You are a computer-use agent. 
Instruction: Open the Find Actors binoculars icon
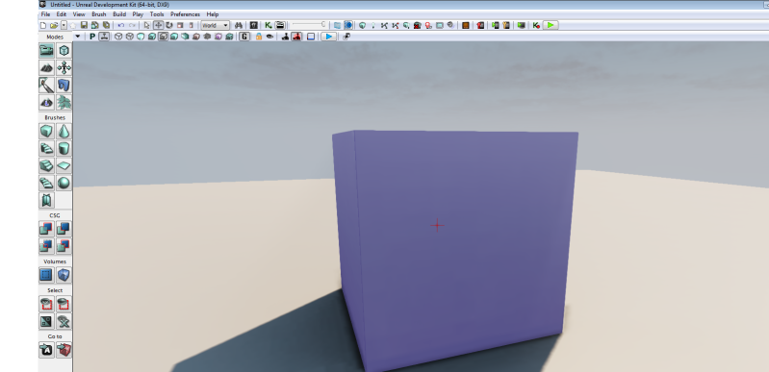(239, 25)
